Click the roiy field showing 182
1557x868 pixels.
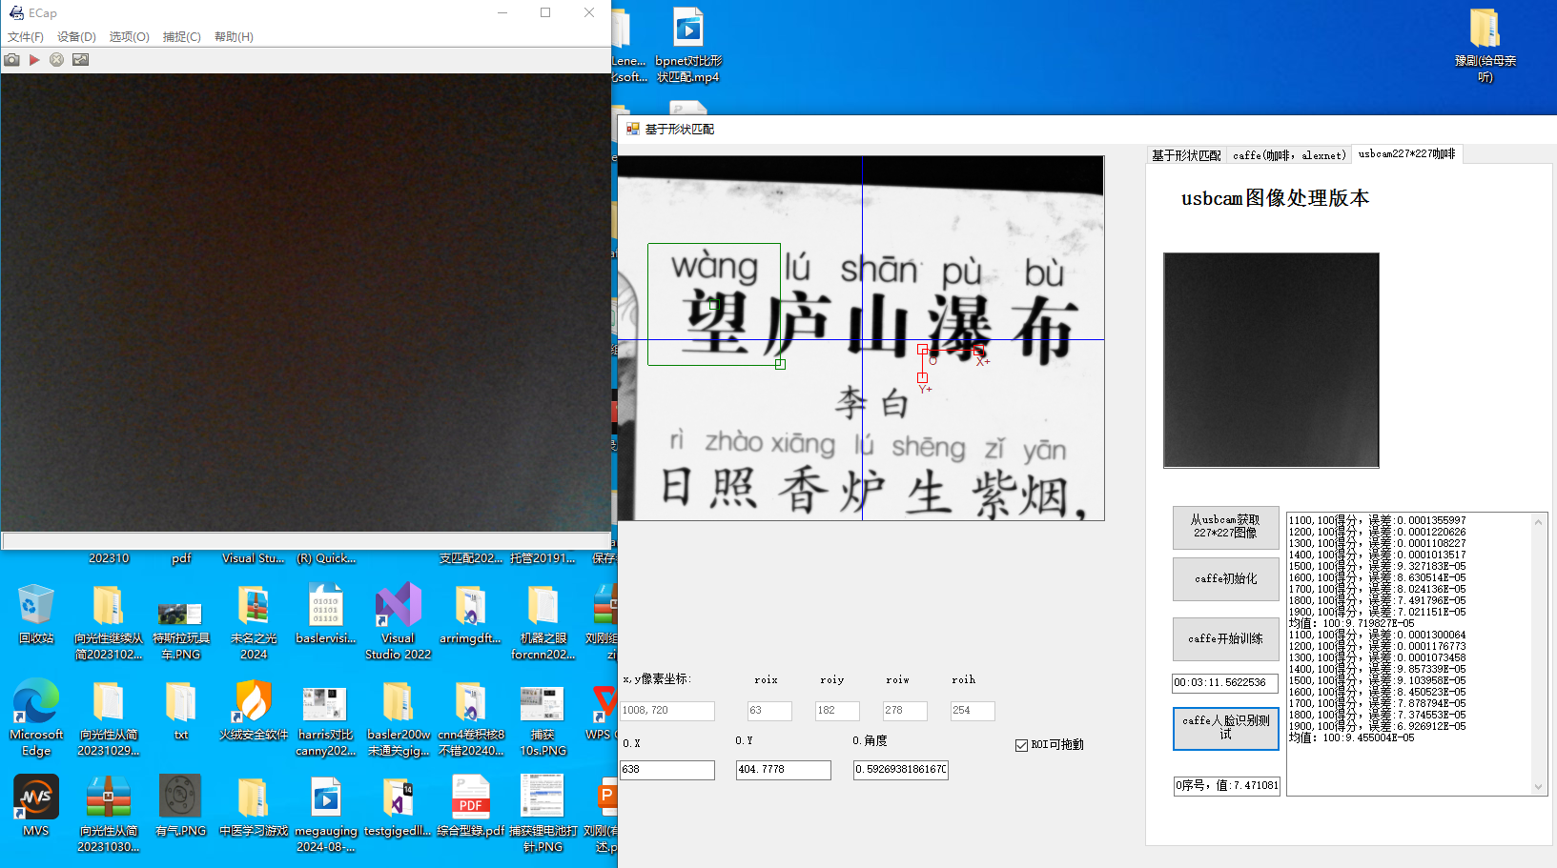837,711
